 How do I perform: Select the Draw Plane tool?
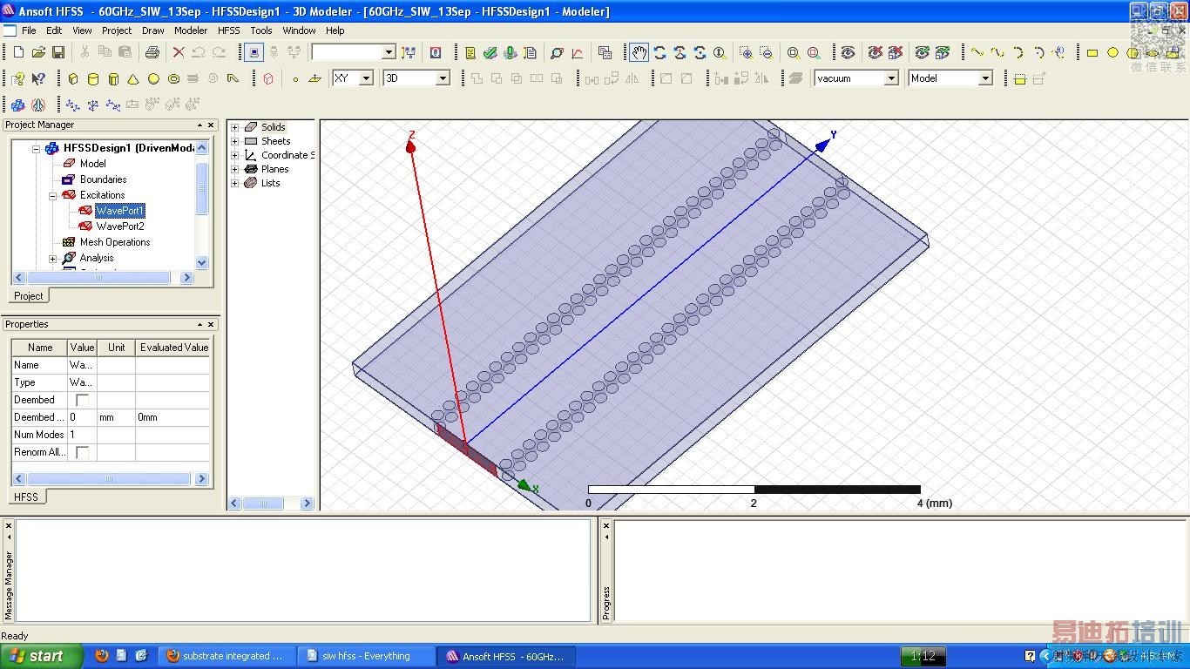[x=314, y=78]
